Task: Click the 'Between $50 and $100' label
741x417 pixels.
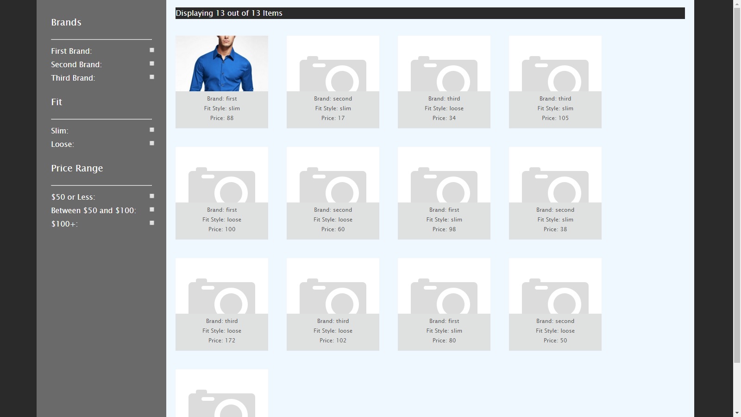Action: pyautogui.click(x=94, y=210)
